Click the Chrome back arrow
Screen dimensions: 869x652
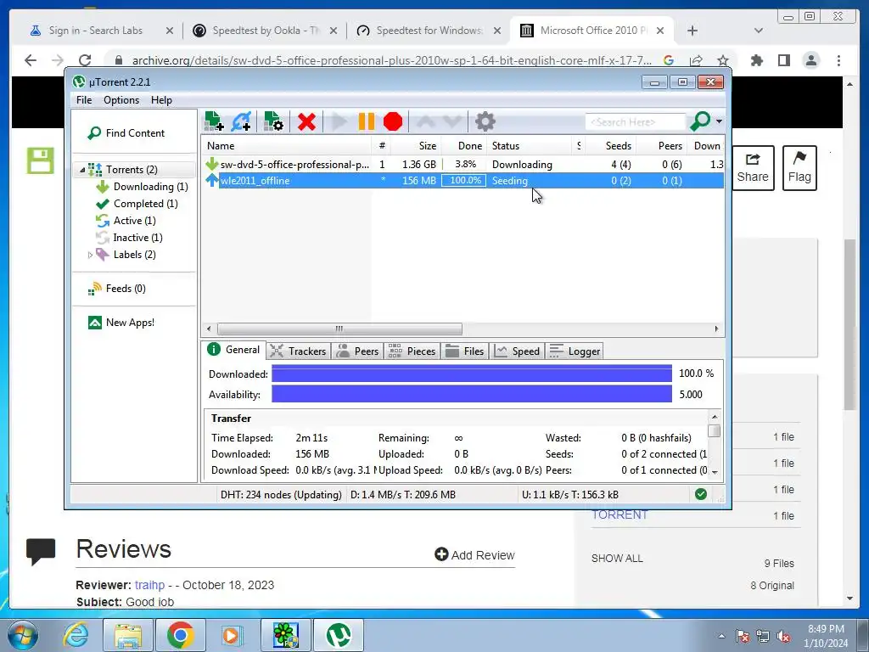[x=31, y=60]
